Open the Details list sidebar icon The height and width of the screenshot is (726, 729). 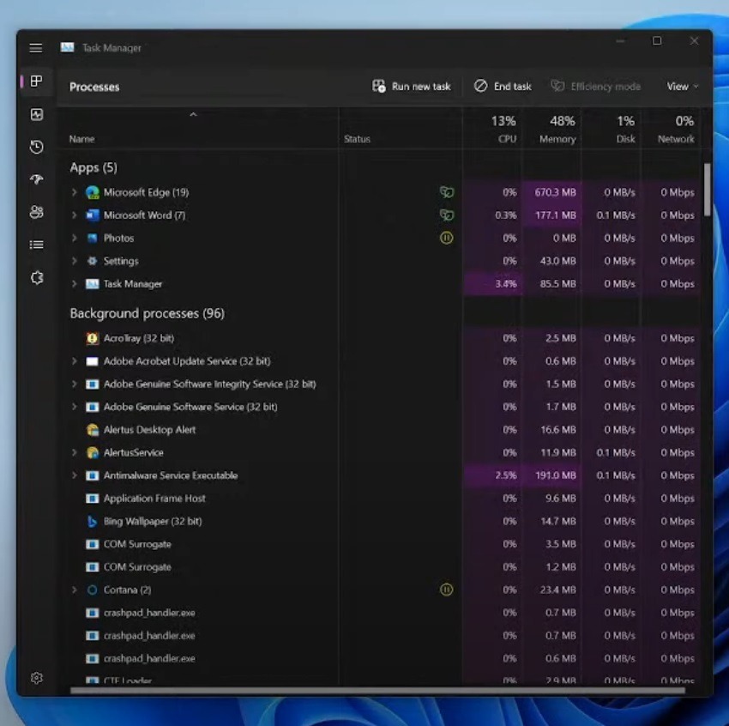[37, 245]
